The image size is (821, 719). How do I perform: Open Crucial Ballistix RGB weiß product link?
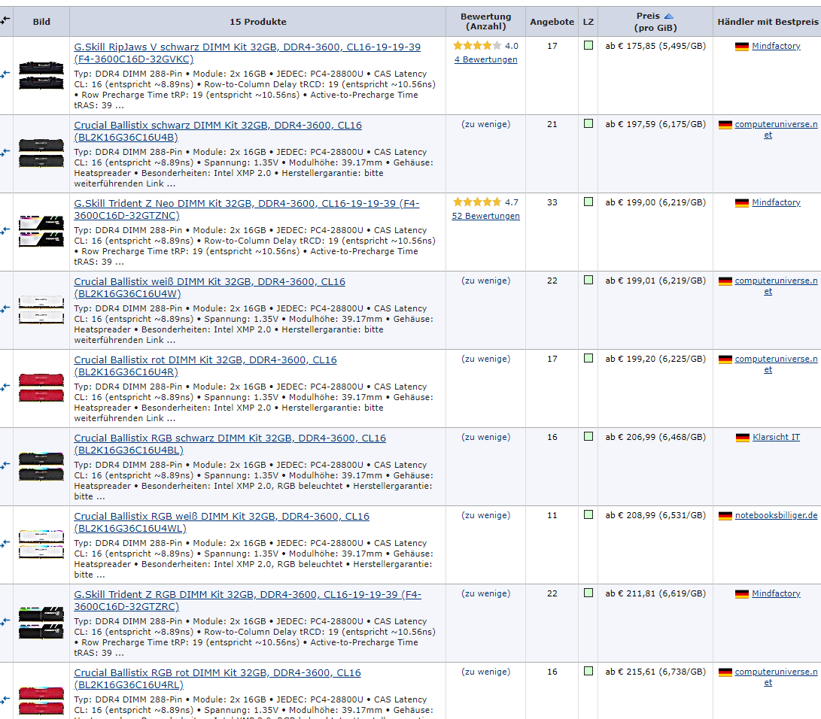pyautogui.click(x=221, y=522)
